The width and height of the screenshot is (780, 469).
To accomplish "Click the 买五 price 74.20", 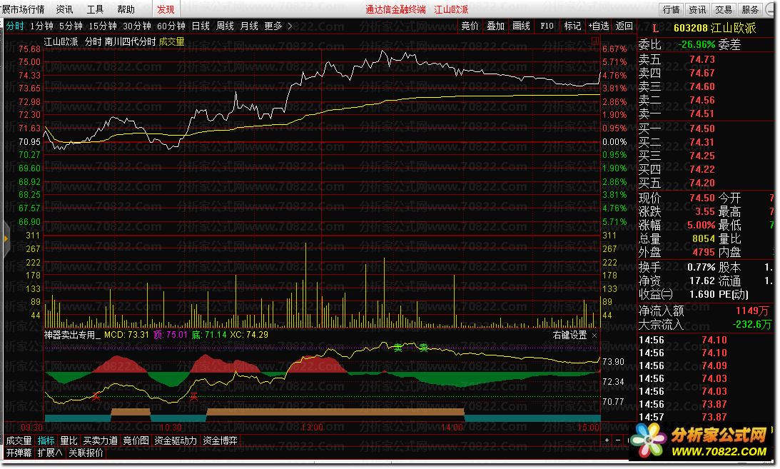I will [x=702, y=183].
